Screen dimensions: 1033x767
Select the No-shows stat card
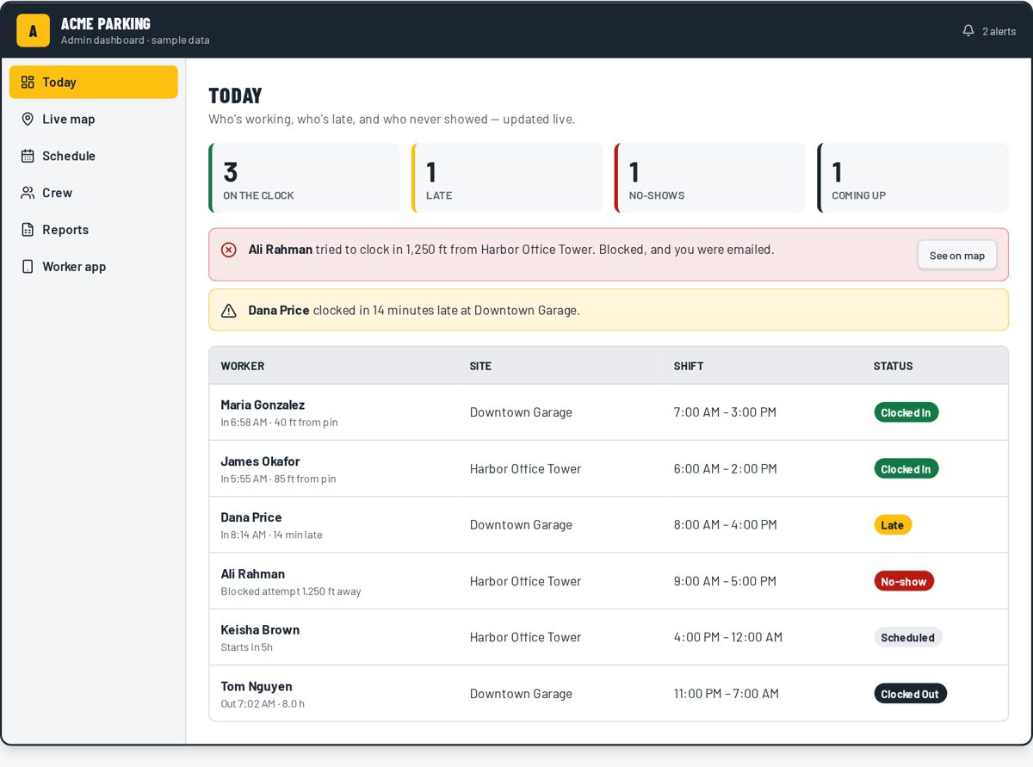coord(710,178)
